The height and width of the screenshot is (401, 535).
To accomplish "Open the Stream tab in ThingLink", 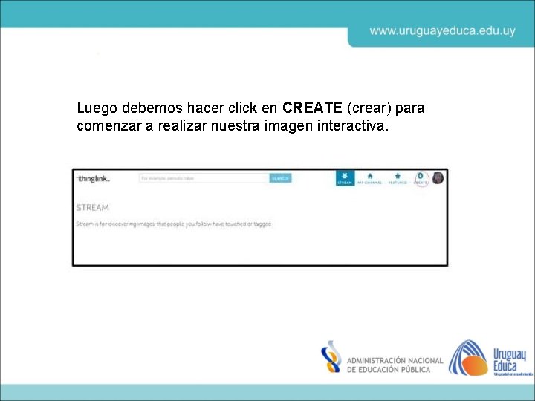I will 345,178.
